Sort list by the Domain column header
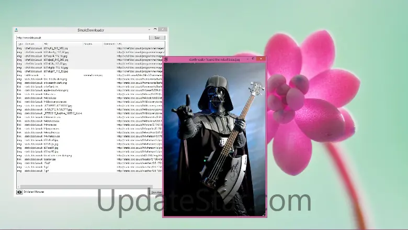 [33, 44]
